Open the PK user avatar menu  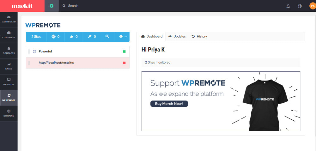(313, 6)
